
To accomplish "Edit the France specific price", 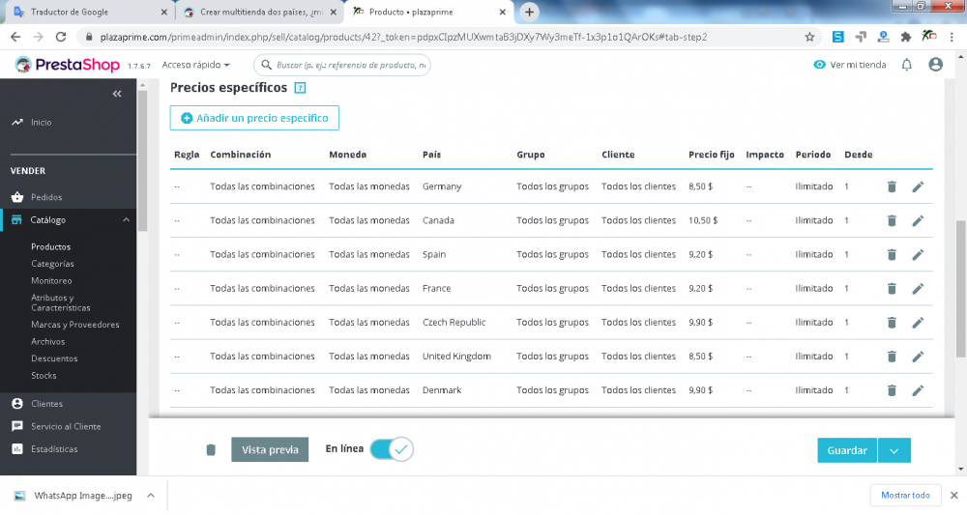I will (918, 288).
